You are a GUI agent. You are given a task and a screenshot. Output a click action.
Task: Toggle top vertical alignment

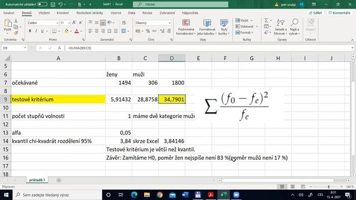90,23
